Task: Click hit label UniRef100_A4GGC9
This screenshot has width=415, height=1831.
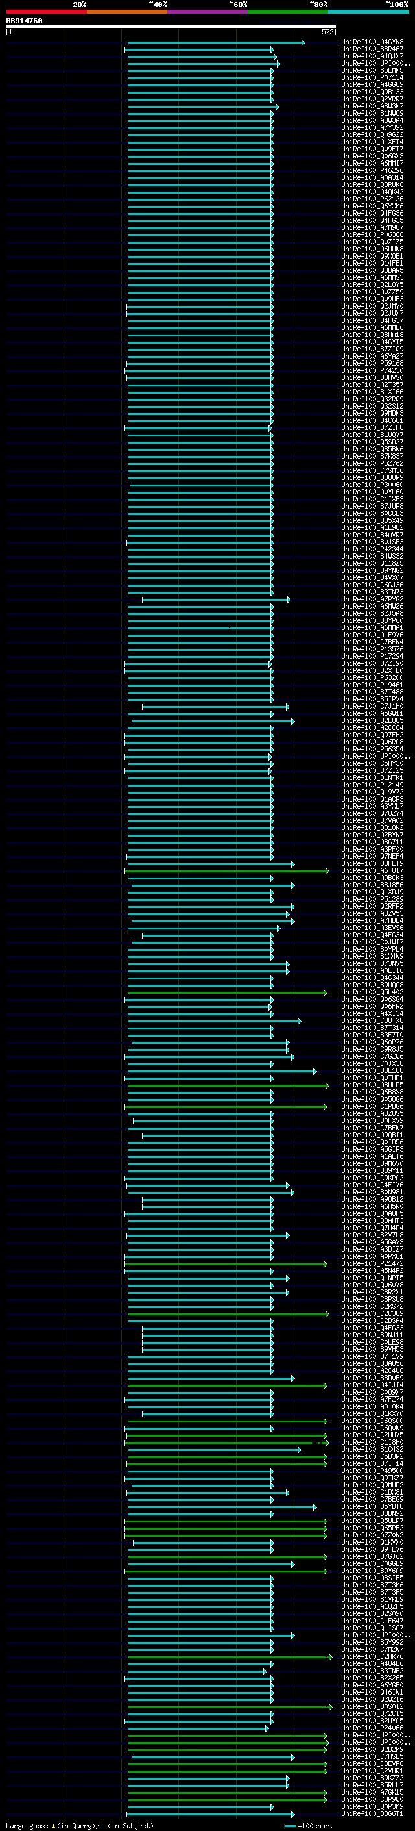Action: click(x=372, y=84)
